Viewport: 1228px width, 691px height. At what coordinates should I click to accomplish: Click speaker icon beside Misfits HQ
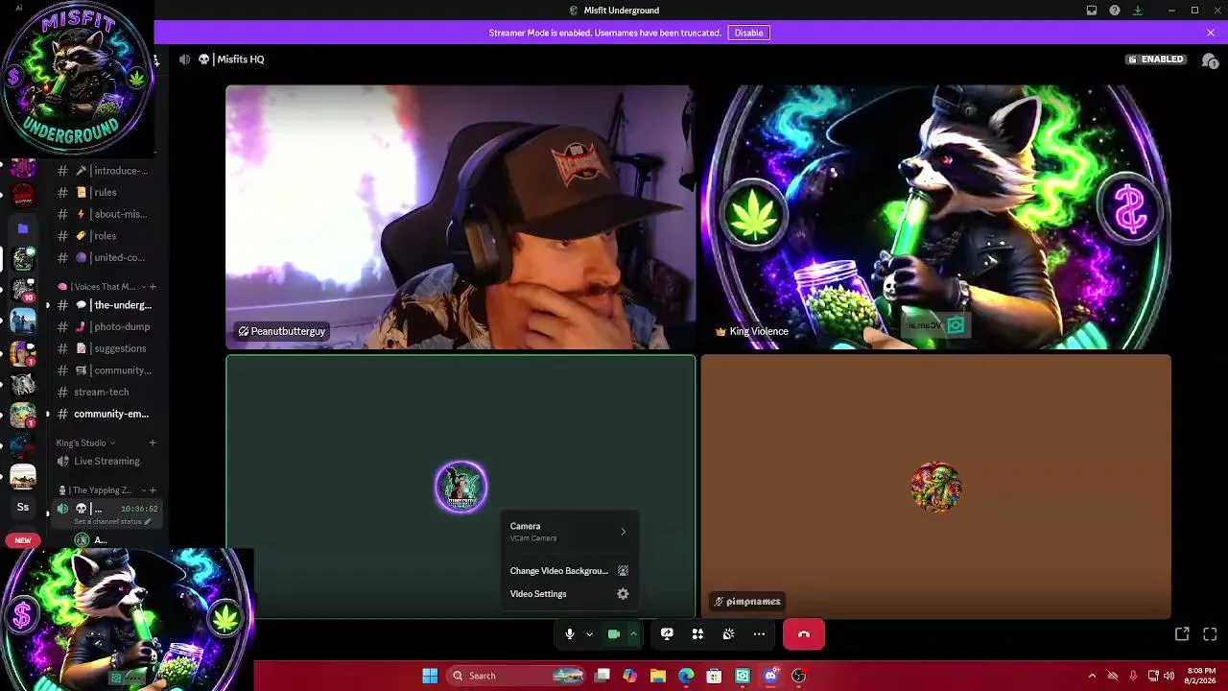[184, 60]
